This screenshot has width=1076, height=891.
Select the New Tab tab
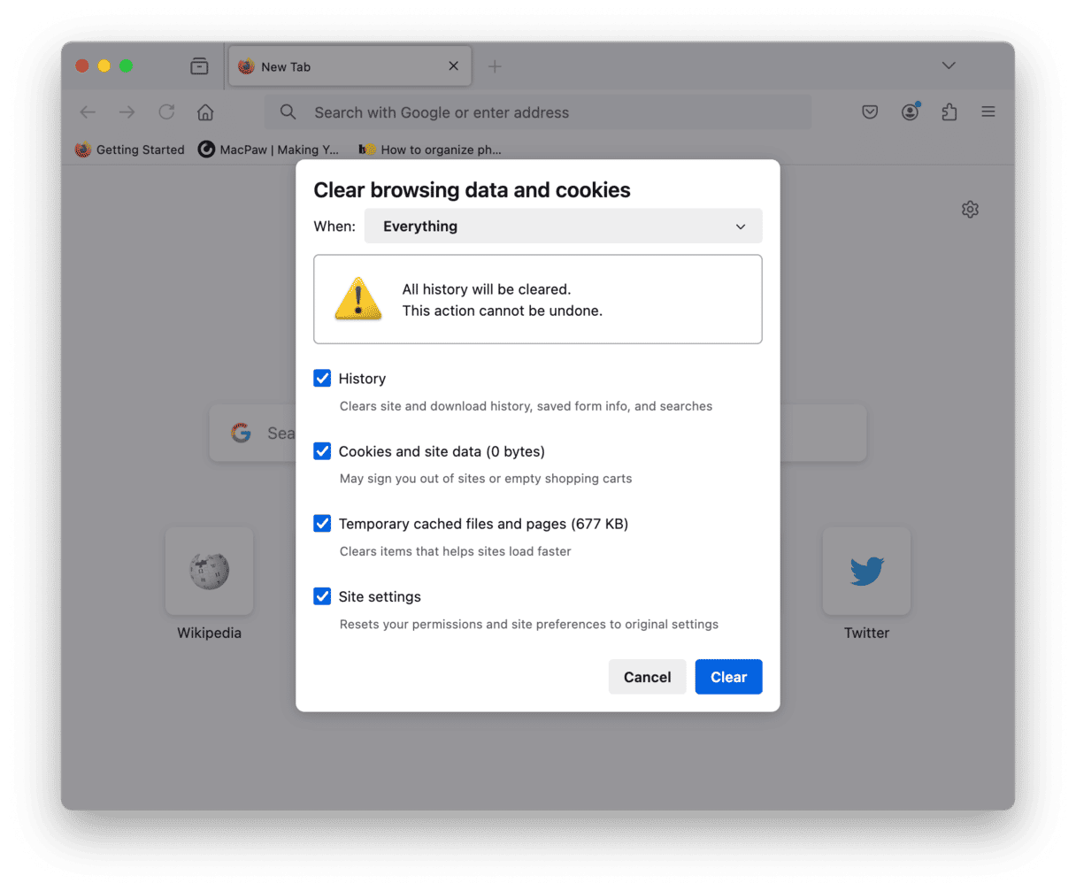pyautogui.click(x=341, y=66)
